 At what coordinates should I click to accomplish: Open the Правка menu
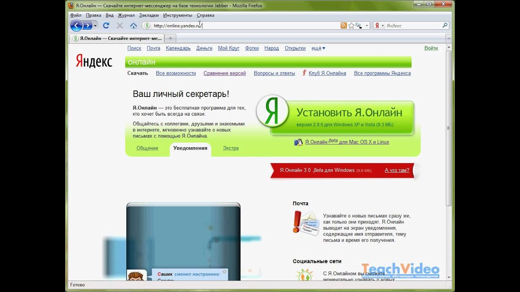(x=93, y=15)
